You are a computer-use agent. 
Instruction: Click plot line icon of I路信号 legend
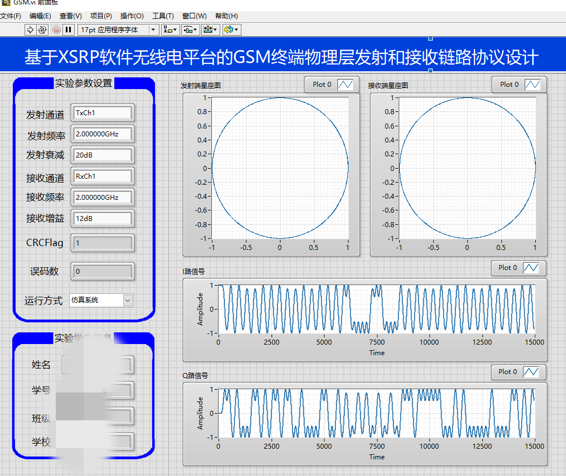click(x=531, y=268)
